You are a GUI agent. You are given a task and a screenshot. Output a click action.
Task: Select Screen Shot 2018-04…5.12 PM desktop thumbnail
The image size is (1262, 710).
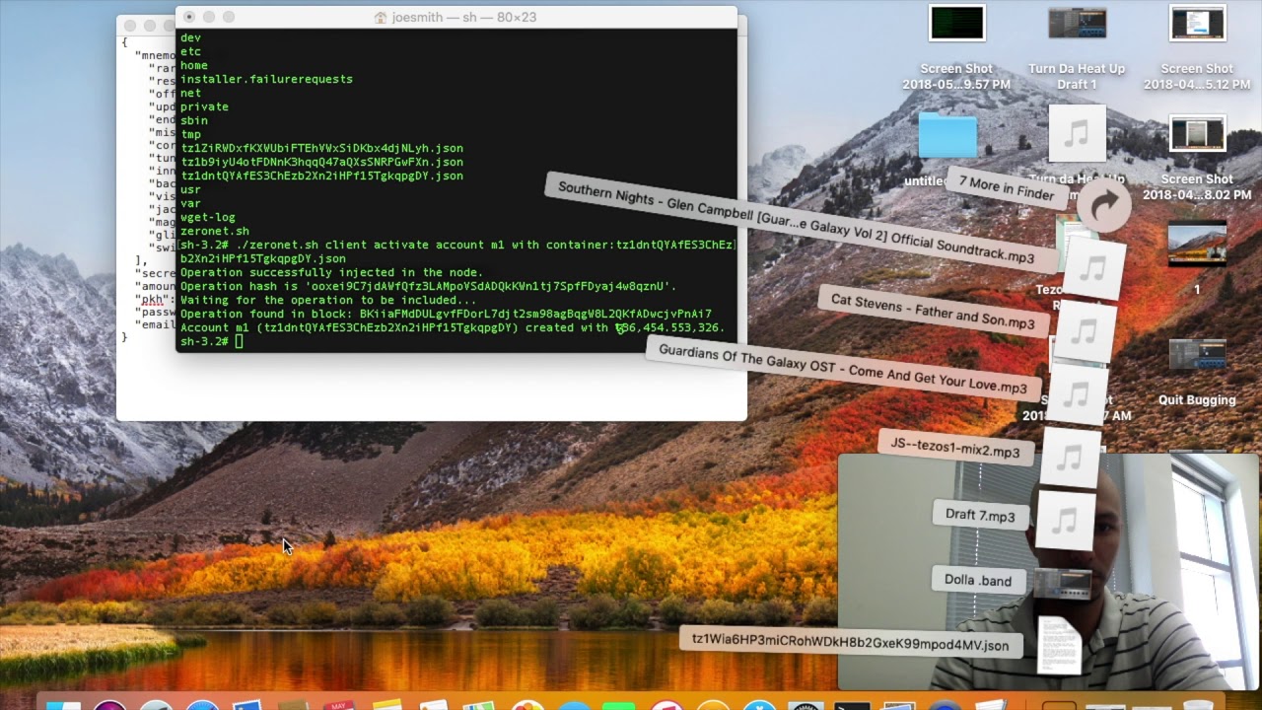tap(1197, 24)
